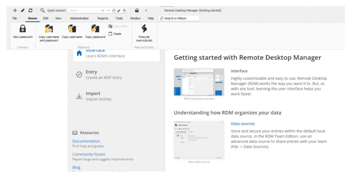345x176 pixels.
Task: Click 'Understanding how RDM organizes your data' heading
Action: (228, 113)
